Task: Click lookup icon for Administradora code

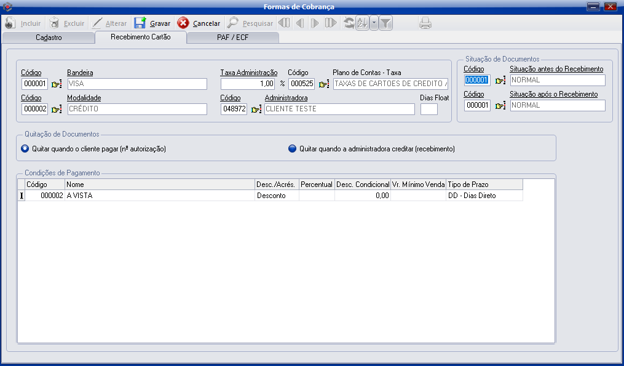Action: coord(256,109)
